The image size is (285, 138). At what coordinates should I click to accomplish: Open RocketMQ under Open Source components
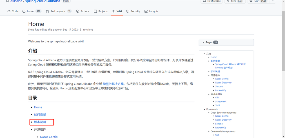click(x=220, y=128)
